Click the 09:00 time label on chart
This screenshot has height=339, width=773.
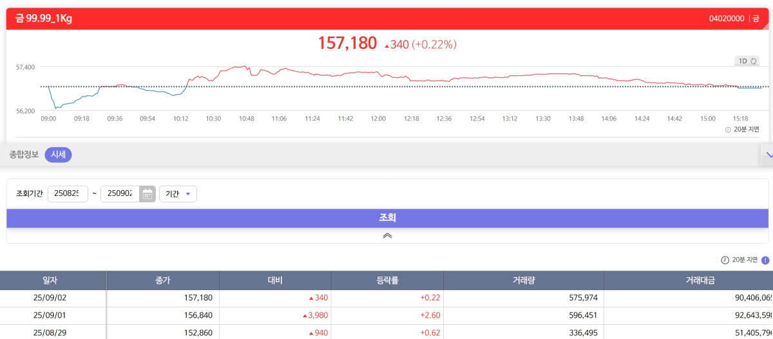(48, 119)
